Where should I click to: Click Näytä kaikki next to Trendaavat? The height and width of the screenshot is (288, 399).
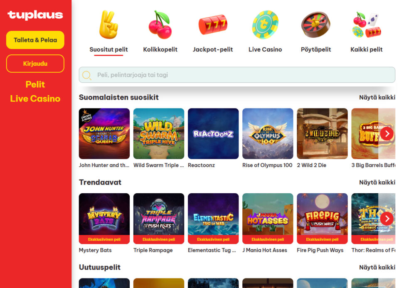(x=377, y=182)
